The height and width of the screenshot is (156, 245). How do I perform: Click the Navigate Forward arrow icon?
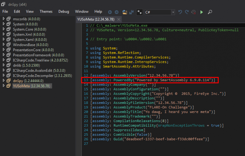(x=117, y=12)
